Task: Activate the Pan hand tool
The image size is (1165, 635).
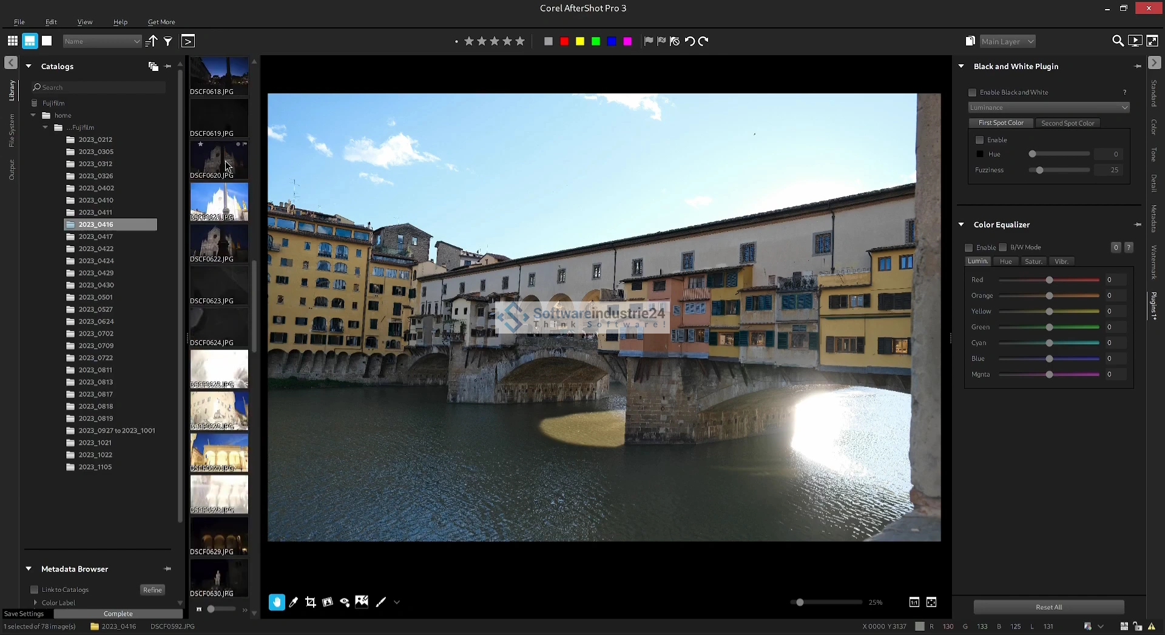Action: (277, 602)
